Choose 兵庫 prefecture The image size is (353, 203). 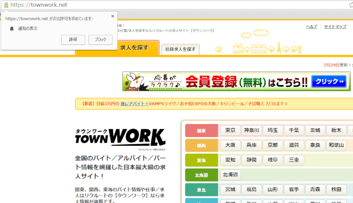point(251,145)
